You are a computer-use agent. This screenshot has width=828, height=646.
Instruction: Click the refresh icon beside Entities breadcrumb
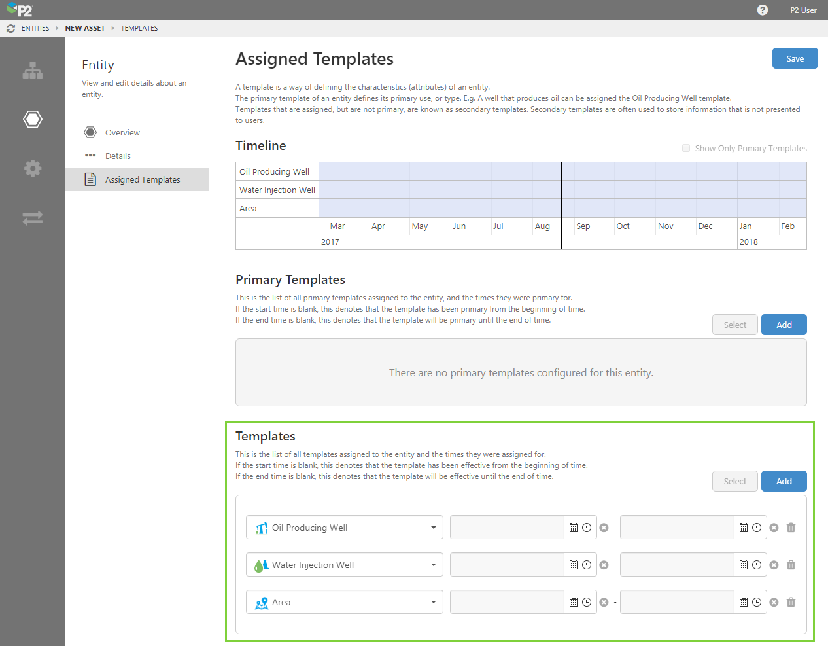pos(10,28)
